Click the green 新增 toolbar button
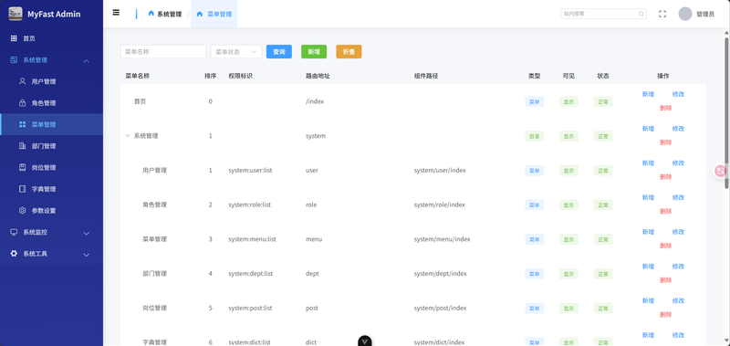The width and height of the screenshot is (730, 346). 314,52
